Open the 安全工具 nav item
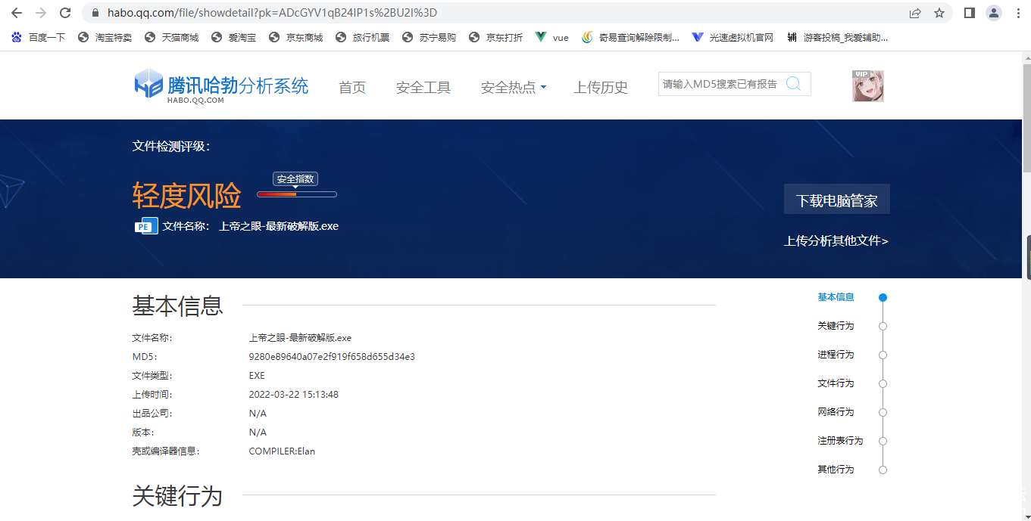 423,88
